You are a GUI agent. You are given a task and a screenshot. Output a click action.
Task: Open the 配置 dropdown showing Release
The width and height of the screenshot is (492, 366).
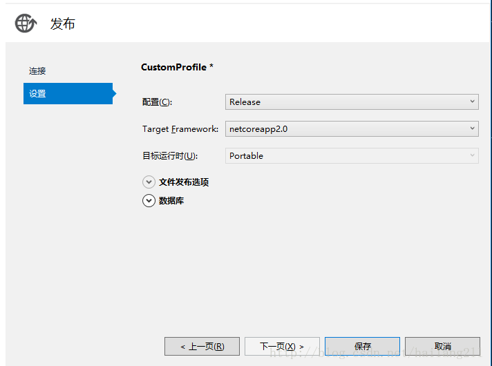352,102
